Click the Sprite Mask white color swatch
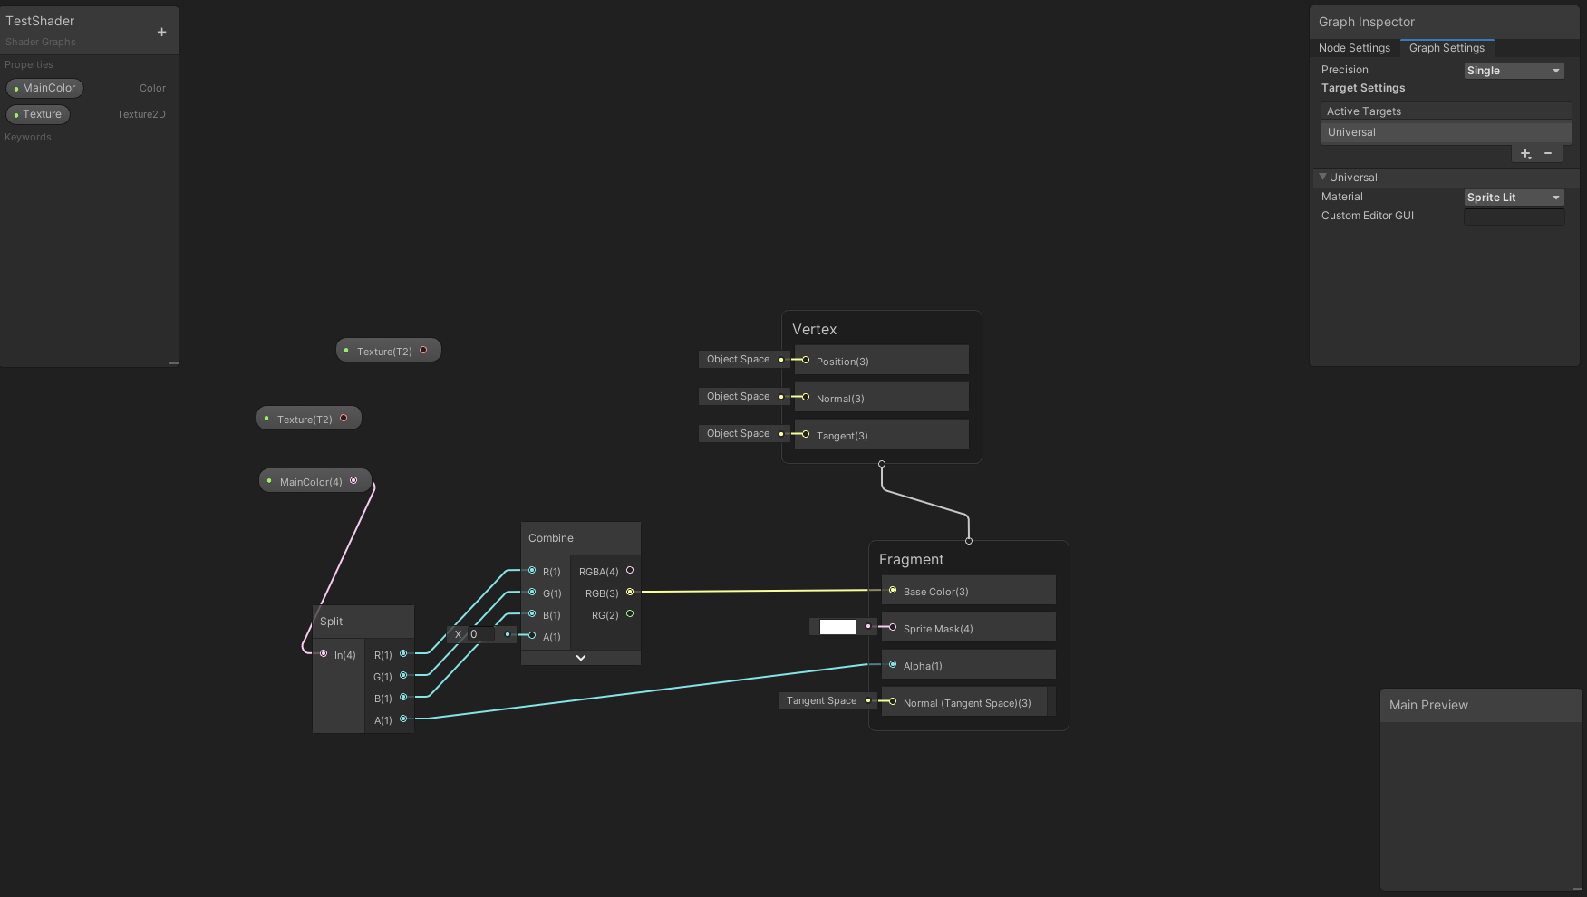 click(837, 627)
